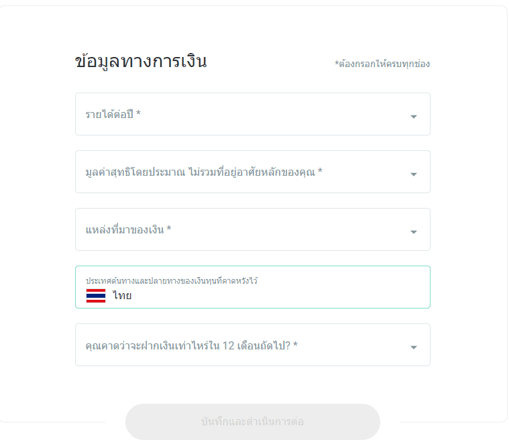Open the แหล่งที่มาของเงิน dropdown

click(253, 229)
